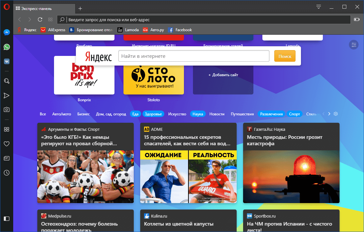Open Facebook bookmark
This screenshot has height=232, width=364.
click(x=180, y=30)
